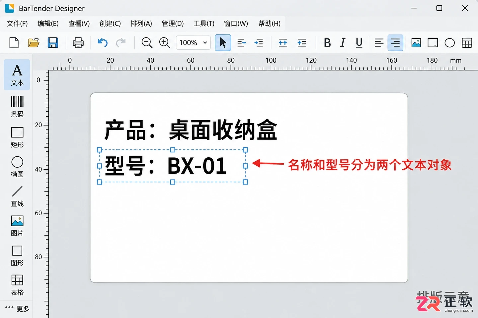Screen dimensions: 478x318
Task: Toggle underline formatting
Action: 359,43
